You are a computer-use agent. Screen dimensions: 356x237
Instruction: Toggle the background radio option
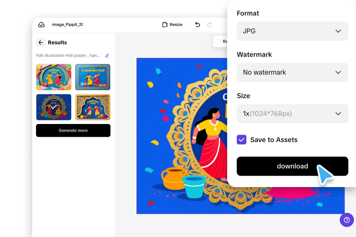tap(218, 41)
